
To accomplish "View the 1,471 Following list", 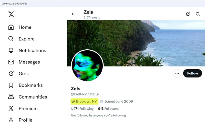I will pyautogui.click(x=82, y=109).
